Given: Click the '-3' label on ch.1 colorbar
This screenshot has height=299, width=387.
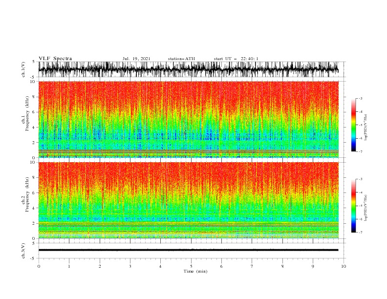Looking at the screenshot, I should tap(360, 98).
